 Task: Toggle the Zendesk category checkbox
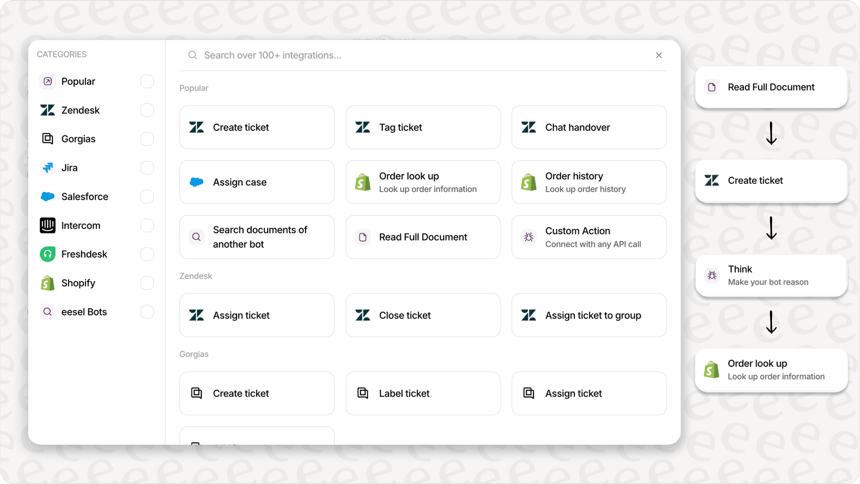147,110
